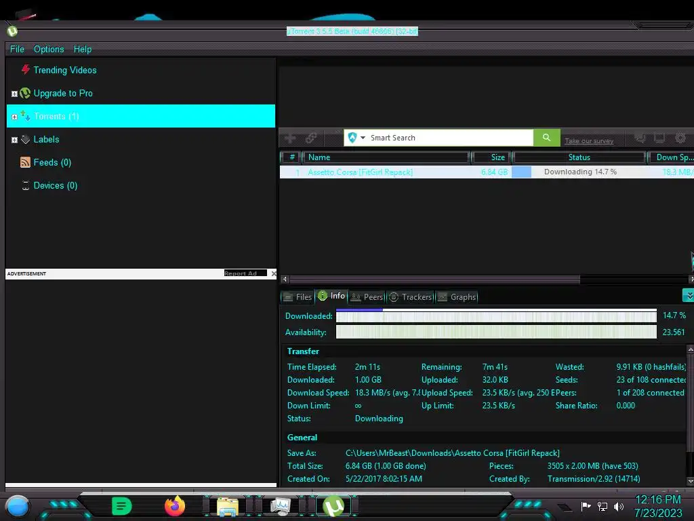This screenshot has height=521, width=694.
Task: Click the volume speaker tray icon
Action: pos(619,506)
